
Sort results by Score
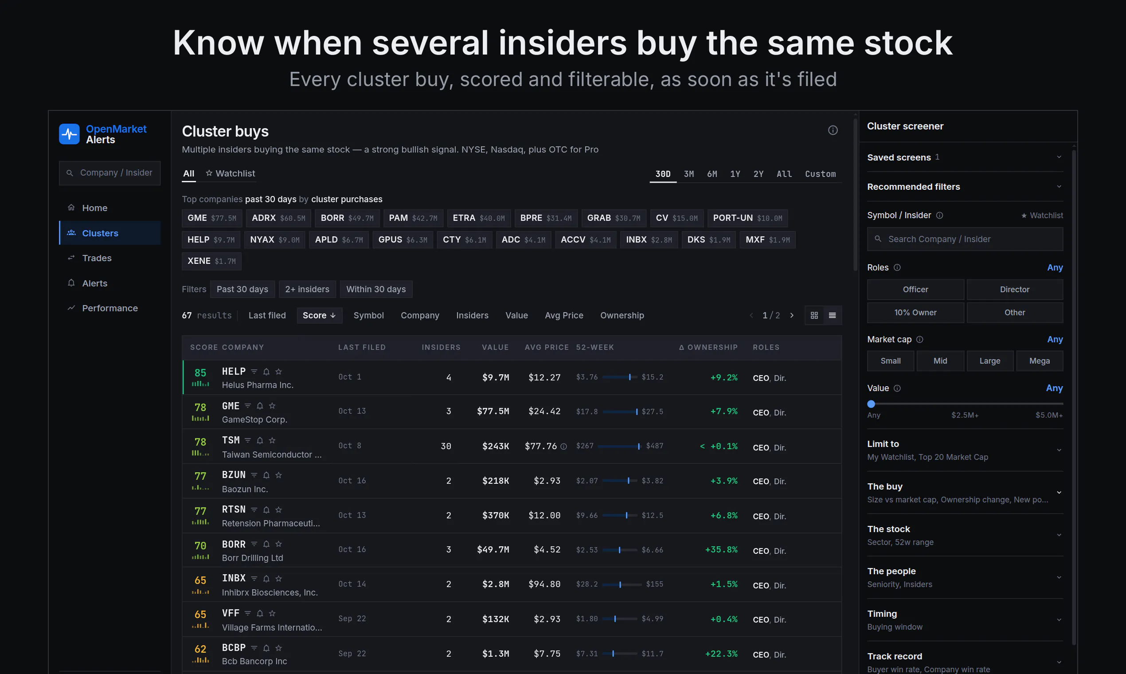click(319, 315)
